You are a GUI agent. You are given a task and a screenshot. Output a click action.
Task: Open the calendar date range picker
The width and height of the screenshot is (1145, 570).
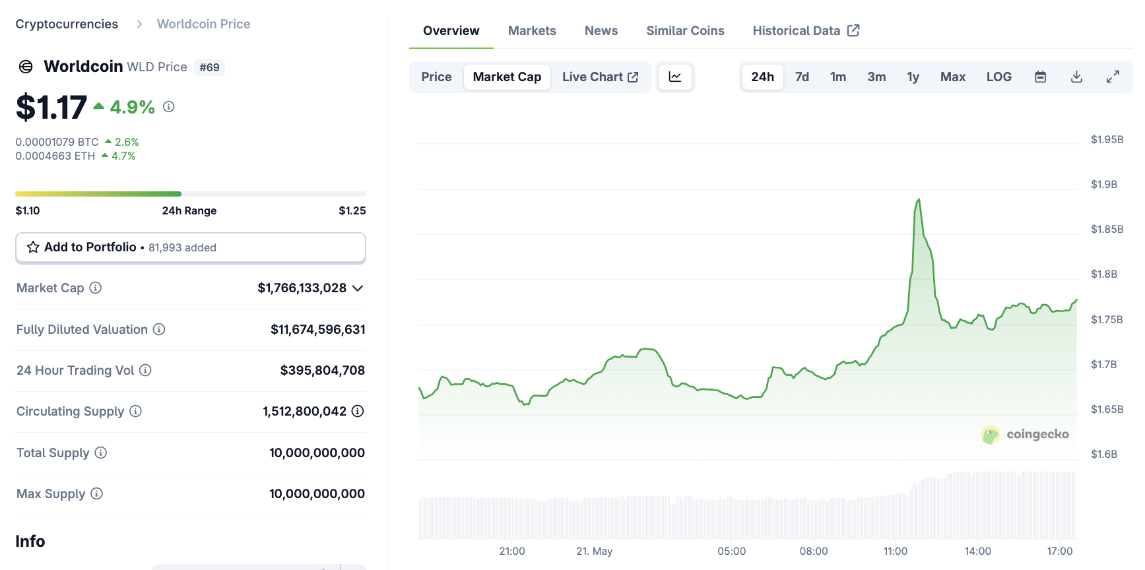pos(1040,77)
